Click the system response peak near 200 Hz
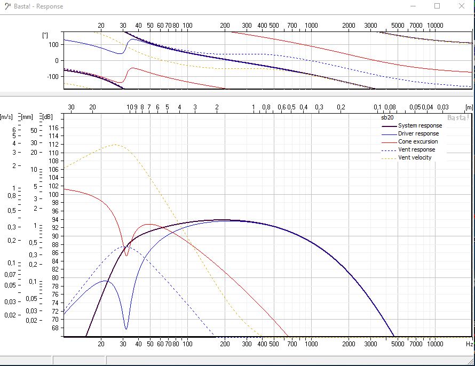This screenshot has width=475, height=366. 224,220
